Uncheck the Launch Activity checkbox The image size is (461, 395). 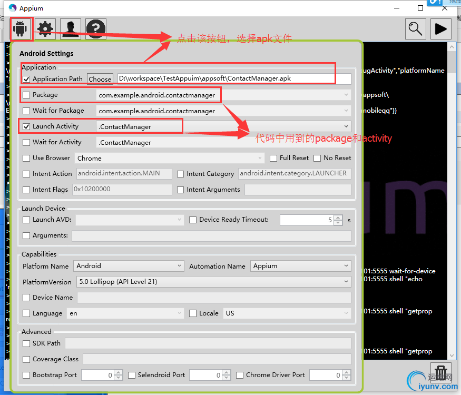[x=26, y=127]
